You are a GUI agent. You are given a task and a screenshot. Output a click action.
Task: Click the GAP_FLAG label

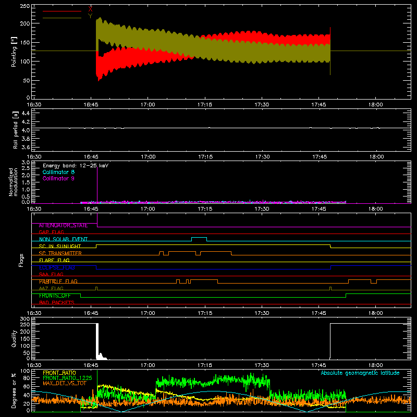tap(51, 232)
